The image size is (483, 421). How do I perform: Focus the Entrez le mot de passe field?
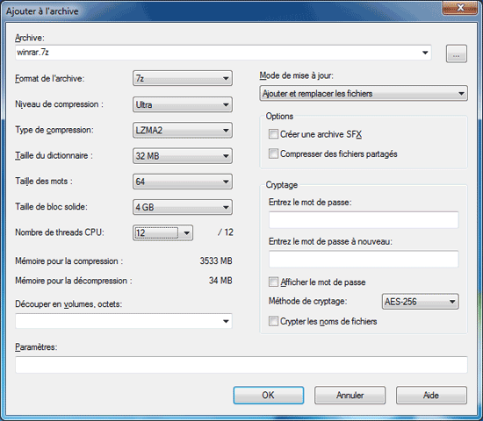tap(364, 220)
